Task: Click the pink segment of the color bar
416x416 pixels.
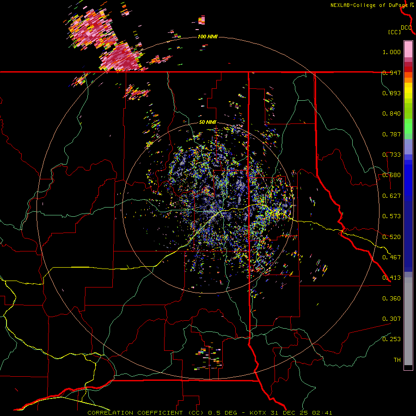Action: (408, 49)
